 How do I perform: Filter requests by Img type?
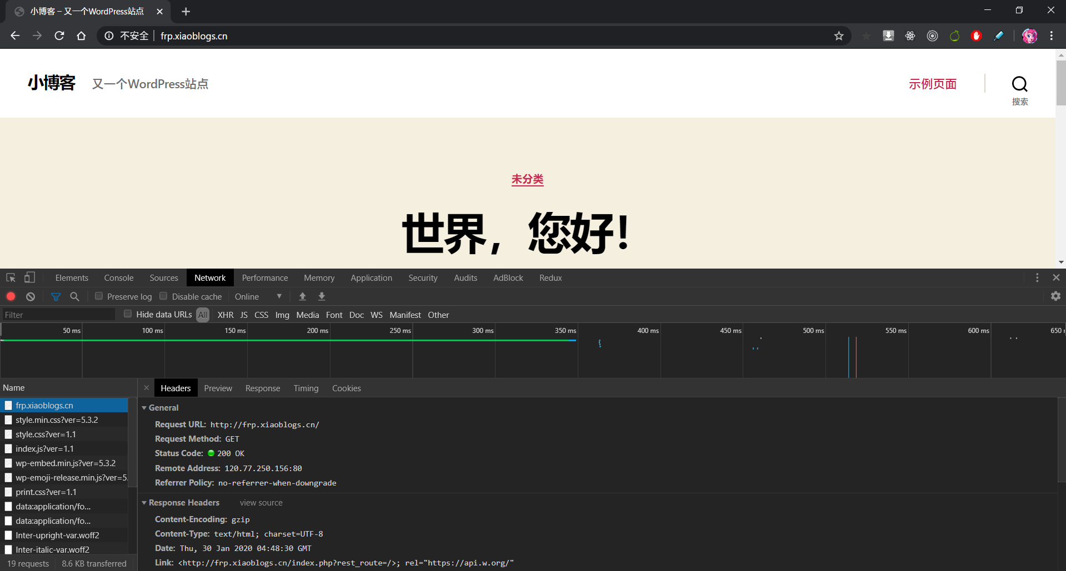coord(282,315)
